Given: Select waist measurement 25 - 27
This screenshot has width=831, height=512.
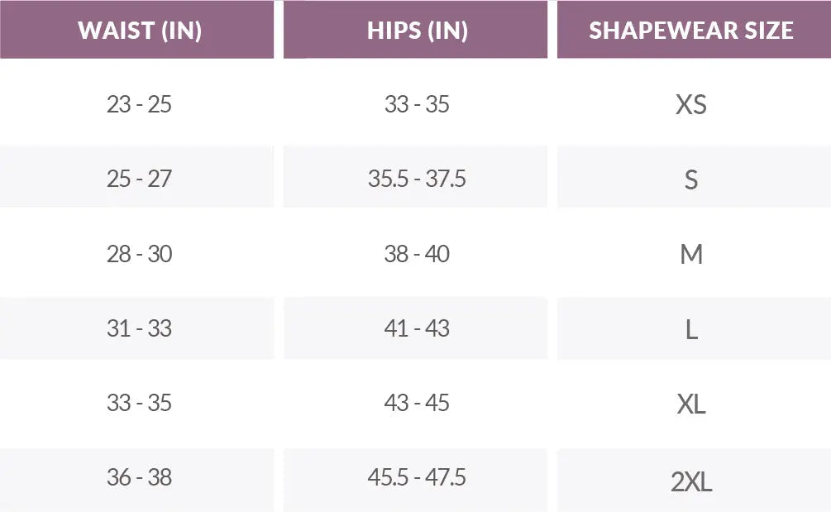Looking at the screenshot, I should click(x=139, y=179).
